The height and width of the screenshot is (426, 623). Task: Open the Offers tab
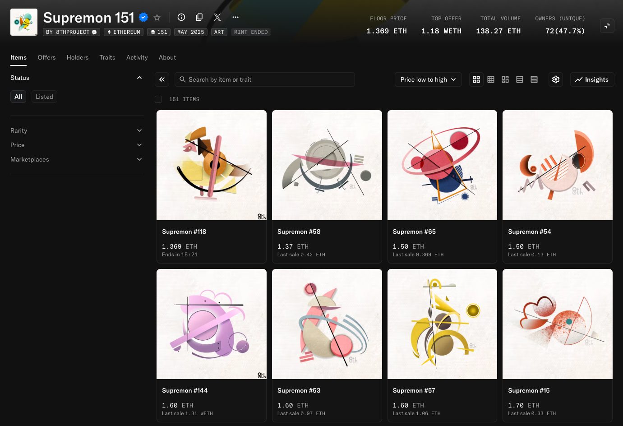click(x=46, y=57)
